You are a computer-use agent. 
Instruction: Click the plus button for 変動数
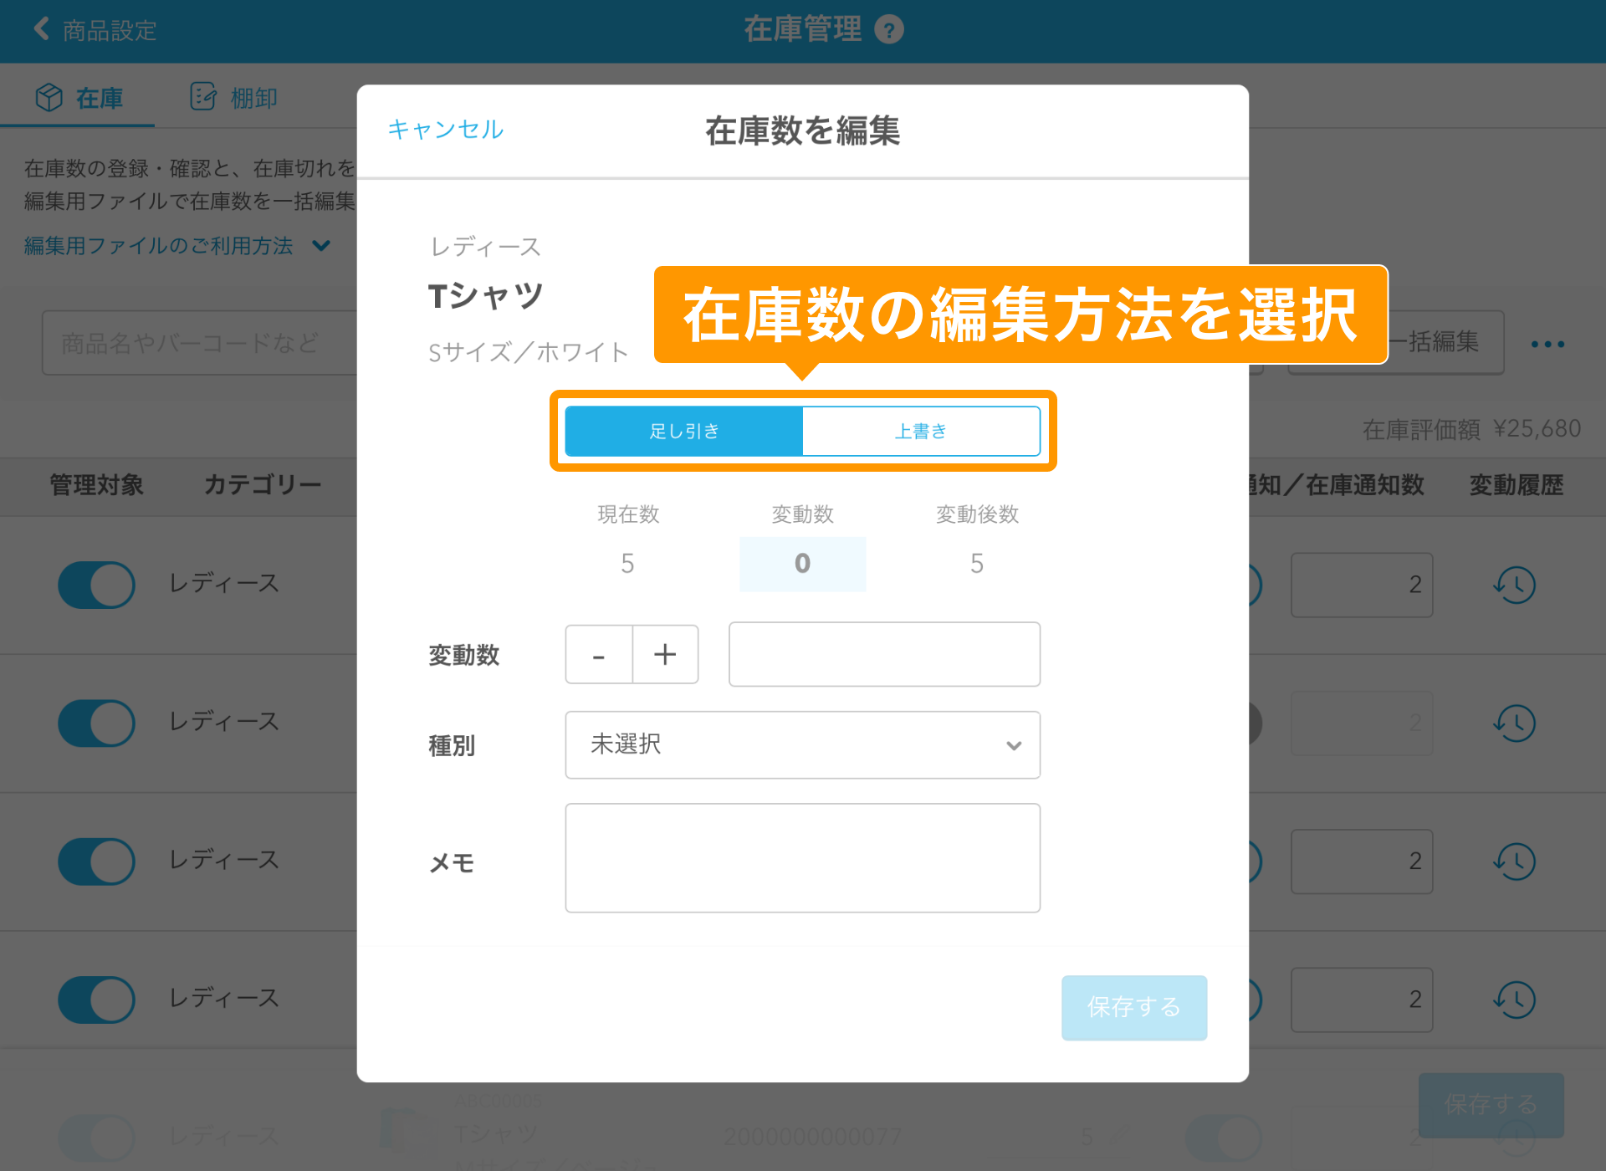click(x=665, y=655)
